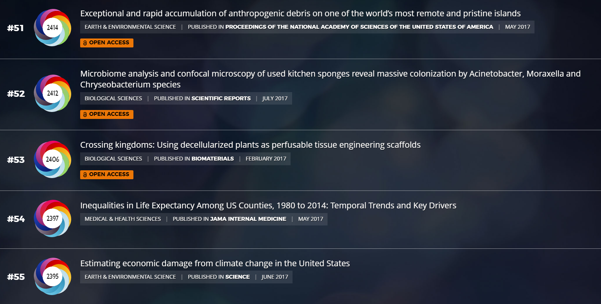Click the #54 rank label
601x304 pixels.
click(16, 219)
